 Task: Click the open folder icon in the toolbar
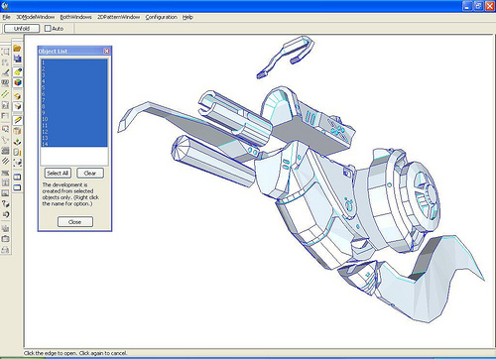tap(17, 49)
